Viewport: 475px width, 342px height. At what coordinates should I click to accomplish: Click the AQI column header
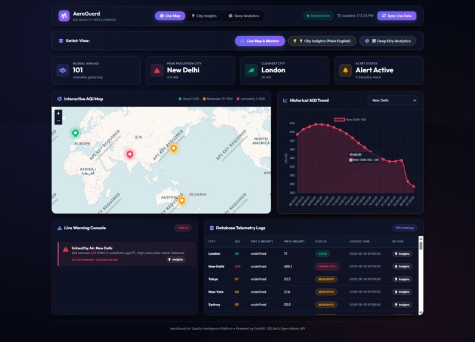tap(237, 242)
